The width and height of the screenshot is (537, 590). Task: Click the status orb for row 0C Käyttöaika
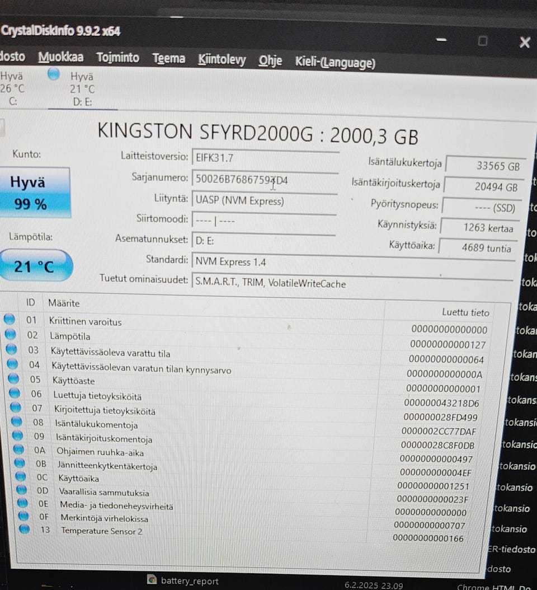click(x=21, y=477)
